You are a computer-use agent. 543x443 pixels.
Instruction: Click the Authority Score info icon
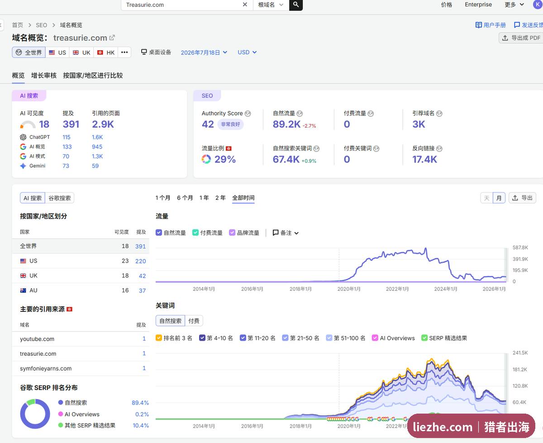coord(248,114)
